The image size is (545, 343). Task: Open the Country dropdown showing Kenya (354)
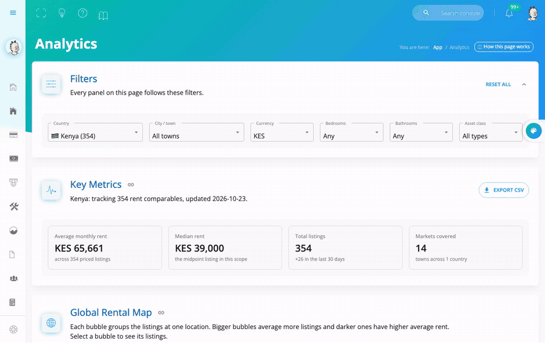point(95,133)
